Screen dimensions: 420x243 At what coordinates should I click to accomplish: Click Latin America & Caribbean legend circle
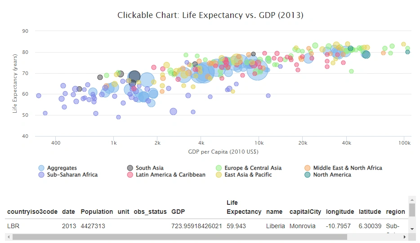(130, 175)
